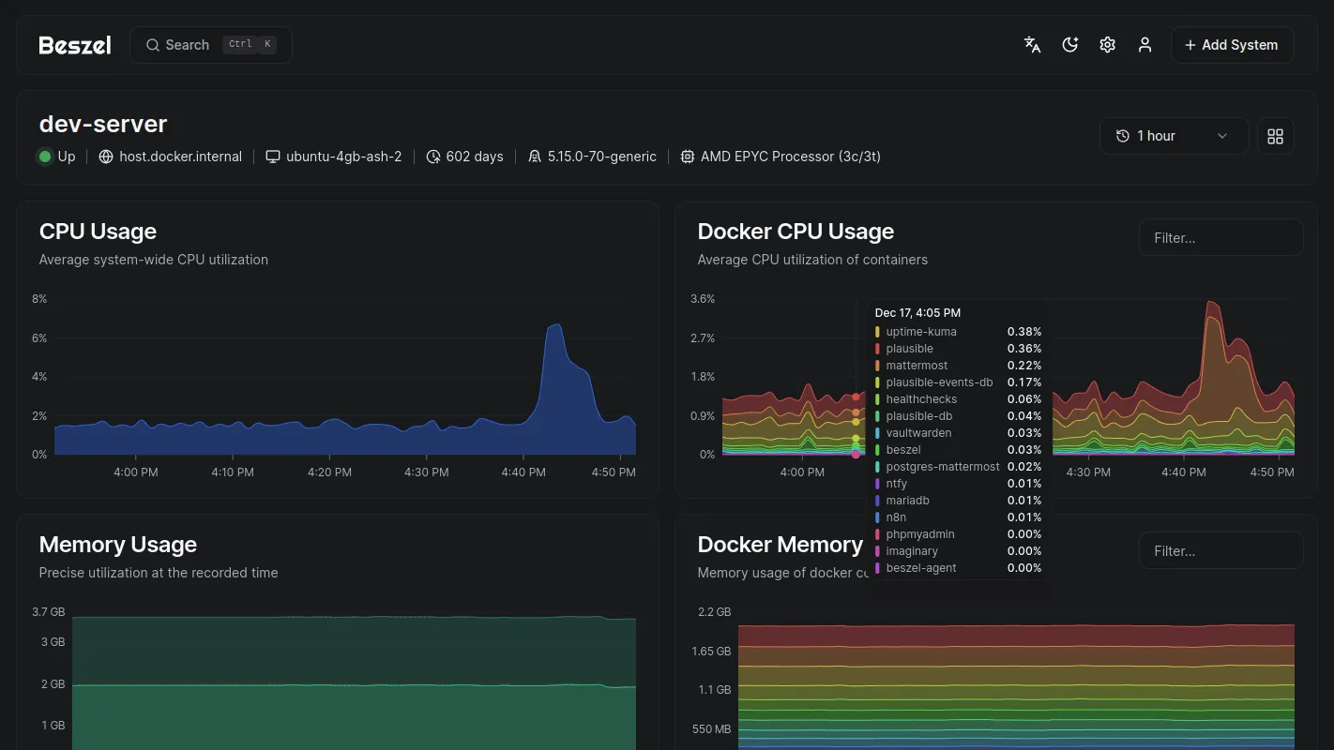Toggle dark mode with the moon icon

tap(1069, 45)
